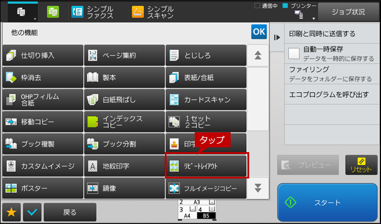Image resolution: width=381 pixels, height=224 pixels.
Task: Select 地紋印字 function
Action: click(x=125, y=166)
